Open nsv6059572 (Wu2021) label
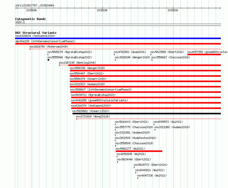This screenshot has width=228, height=188. point(168,122)
